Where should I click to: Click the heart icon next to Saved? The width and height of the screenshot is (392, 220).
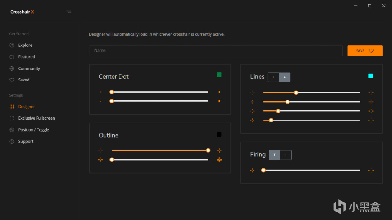click(12, 80)
